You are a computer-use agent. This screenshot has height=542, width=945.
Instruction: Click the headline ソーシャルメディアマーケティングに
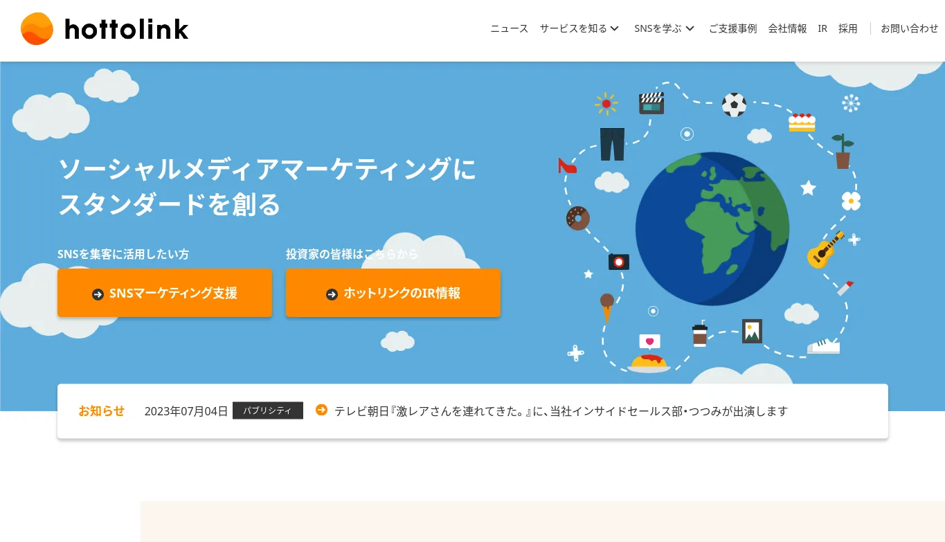(267, 169)
